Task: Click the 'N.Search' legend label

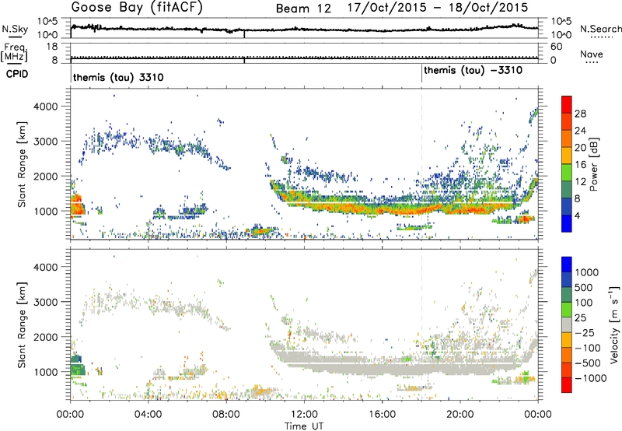Action: point(600,29)
